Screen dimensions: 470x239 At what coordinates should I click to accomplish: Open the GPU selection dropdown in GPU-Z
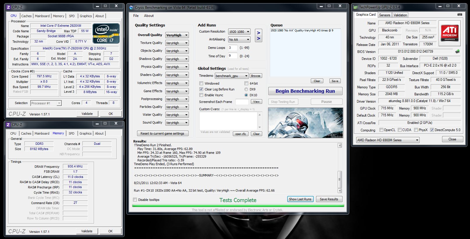click(x=388, y=140)
